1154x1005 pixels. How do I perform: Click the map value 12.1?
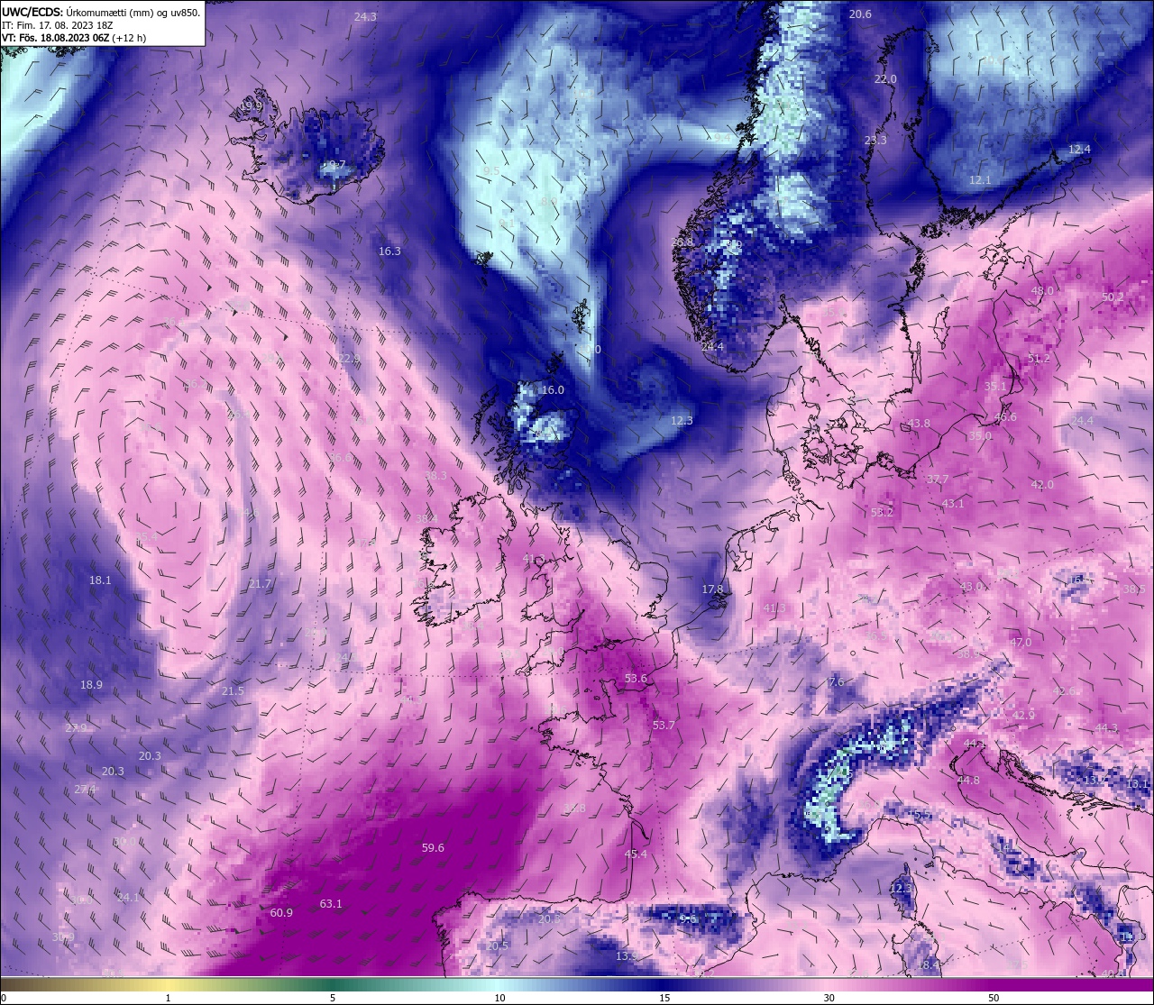(x=980, y=180)
